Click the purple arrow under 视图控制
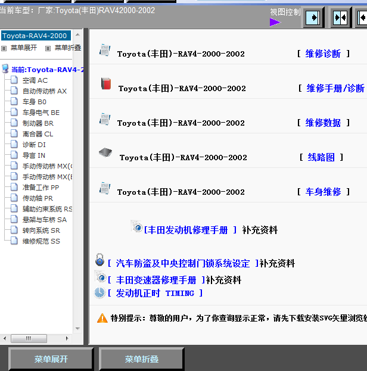Viewport: 367px width, 371px height. coord(275,23)
